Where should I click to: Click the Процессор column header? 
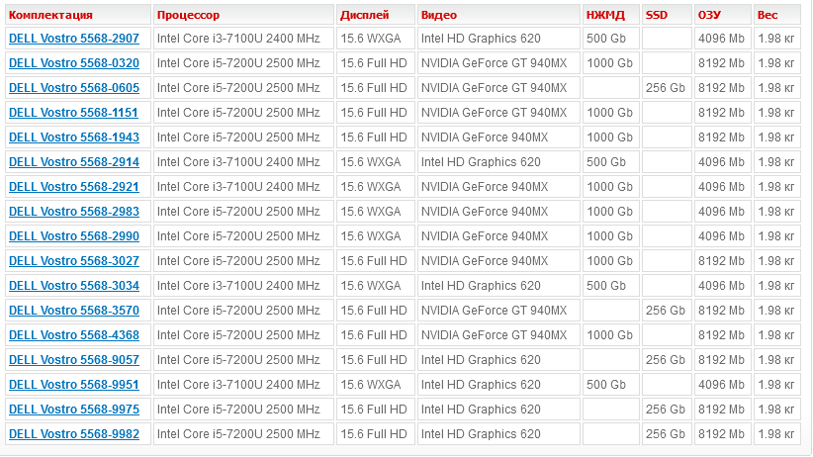click(243, 15)
